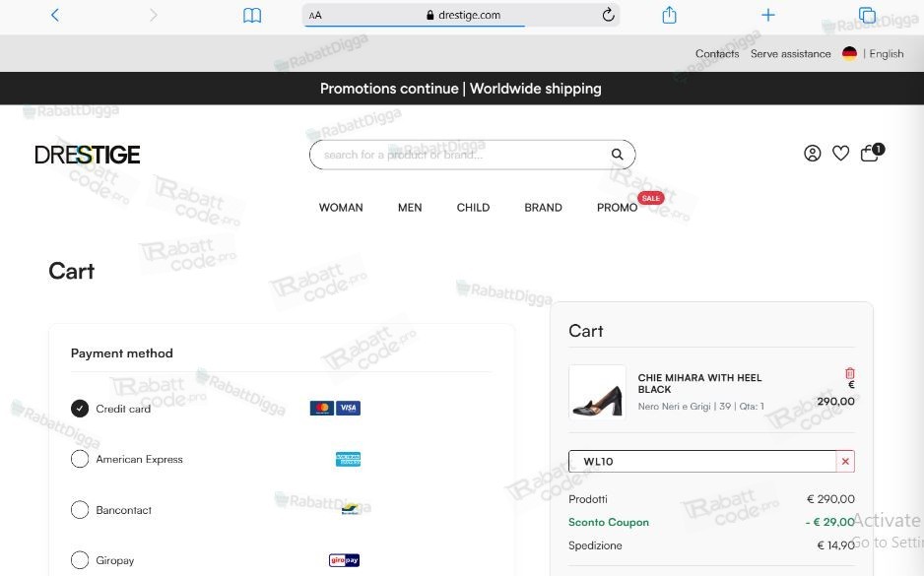924x576 pixels.
Task: Remove the WL10 coupon code
Action: click(845, 461)
